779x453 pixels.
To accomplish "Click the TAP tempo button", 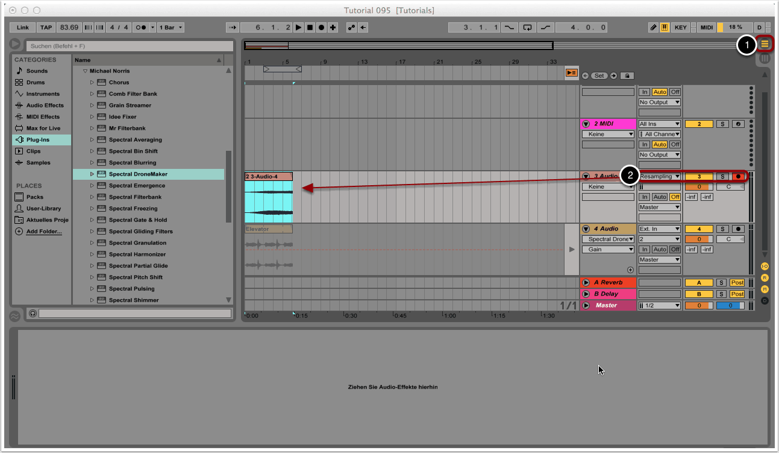I will coord(46,28).
